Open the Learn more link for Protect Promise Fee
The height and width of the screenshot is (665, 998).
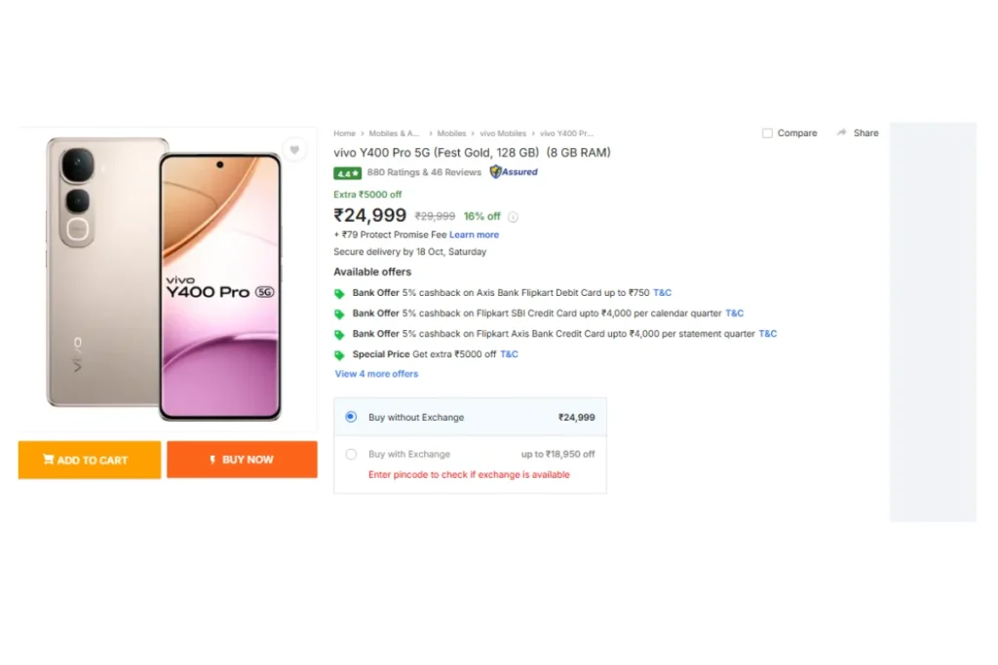tap(474, 235)
